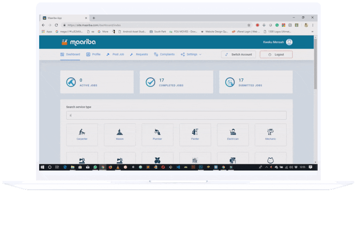Choose the Mason service tile

click(x=120, y=134)
